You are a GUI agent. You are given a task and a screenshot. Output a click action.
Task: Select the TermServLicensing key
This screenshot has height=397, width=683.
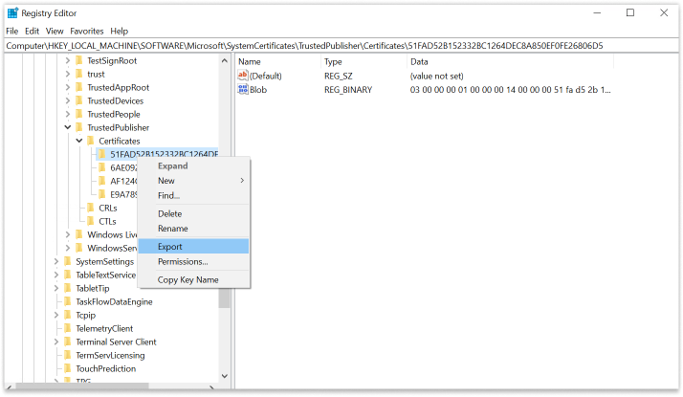(x=110, y=356)
